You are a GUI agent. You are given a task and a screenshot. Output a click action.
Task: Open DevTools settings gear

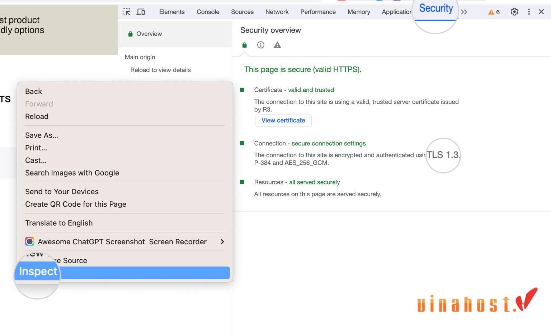point(514,12)
